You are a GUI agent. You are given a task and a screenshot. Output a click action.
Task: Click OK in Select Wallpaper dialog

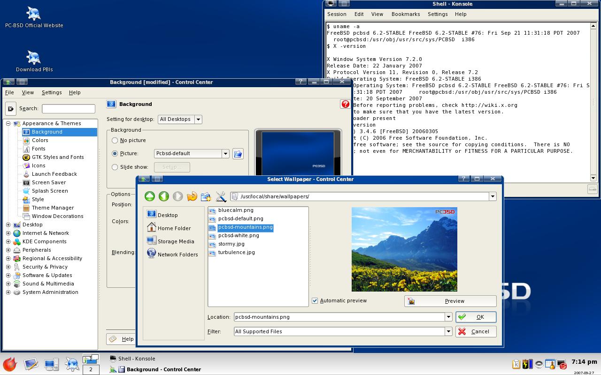pyautogui.click(x=476, y=317)
